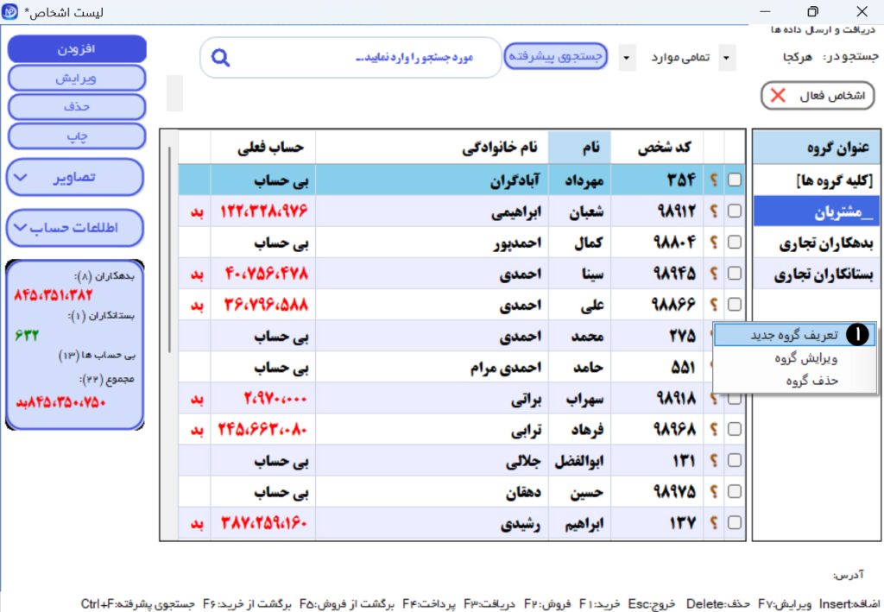Select the بستانکاران تجاری group

pos(817,274)
